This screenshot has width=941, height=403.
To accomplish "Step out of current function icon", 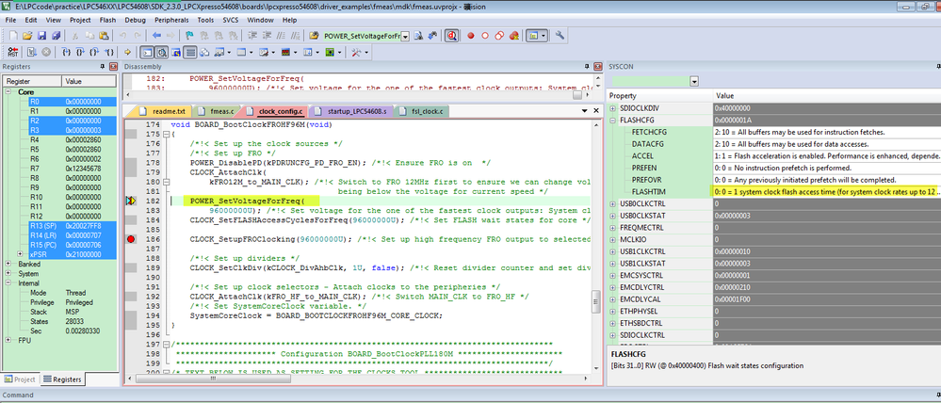I will (94, 52).
